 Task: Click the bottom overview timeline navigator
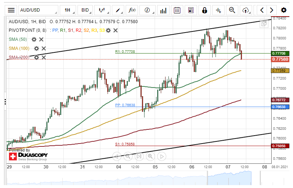click(145, 177)
